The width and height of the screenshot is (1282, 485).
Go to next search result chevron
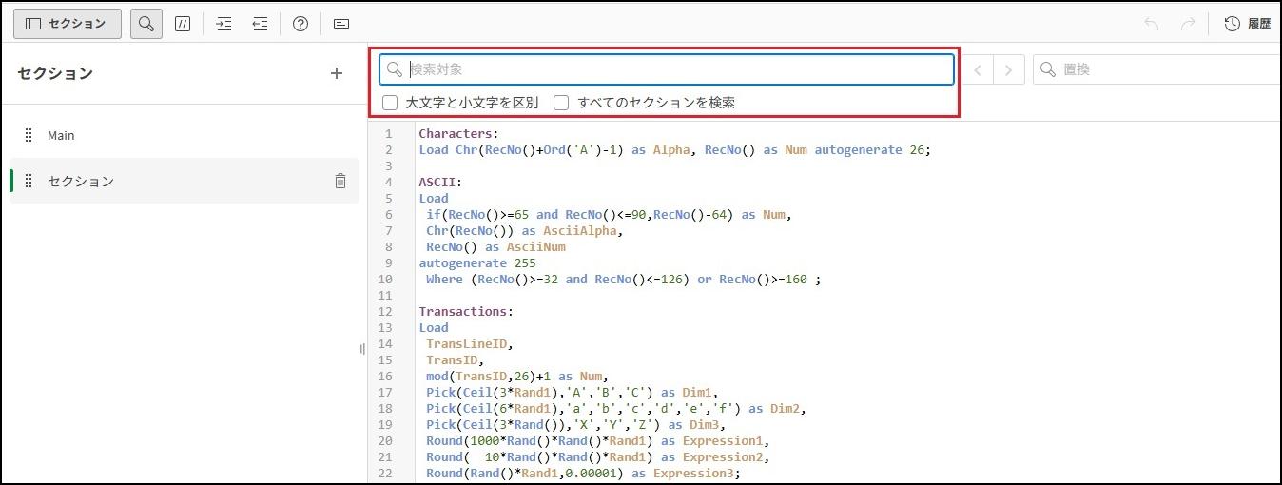pyautogui.click(x=1009, y=69)
